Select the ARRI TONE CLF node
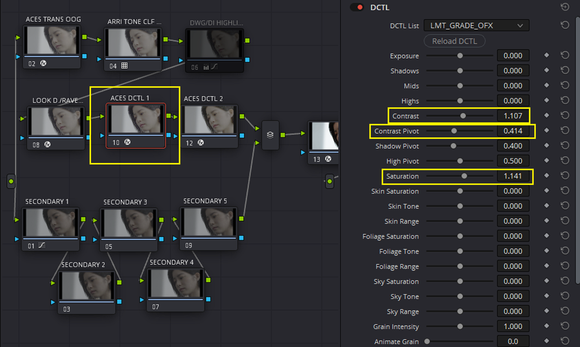The image size is (580, 347). pos(133,49)
